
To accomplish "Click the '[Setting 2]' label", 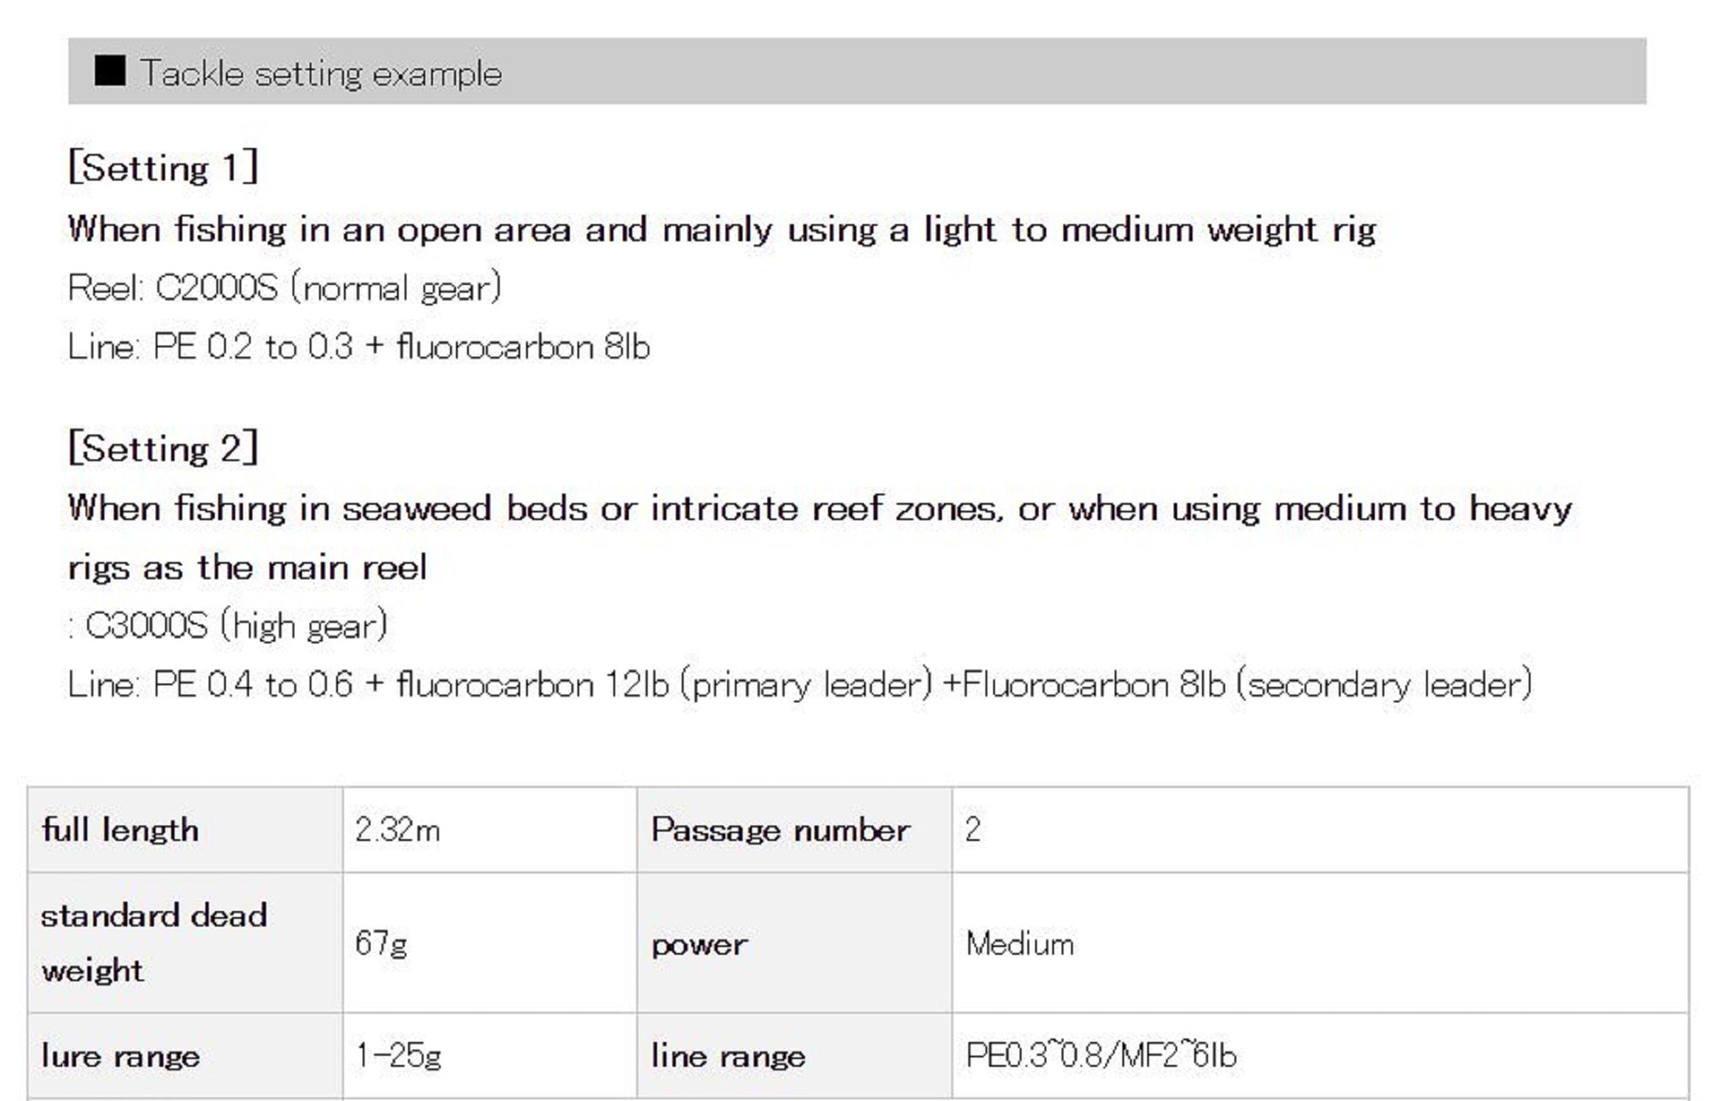I will [163, 448].
